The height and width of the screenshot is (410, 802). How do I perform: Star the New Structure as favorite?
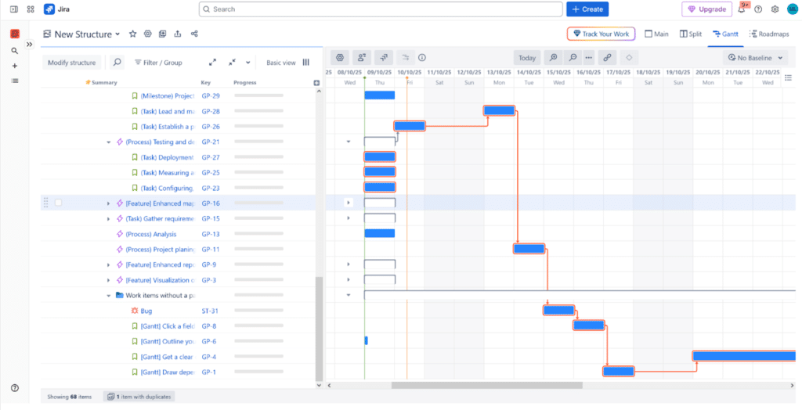pos(132,34)
